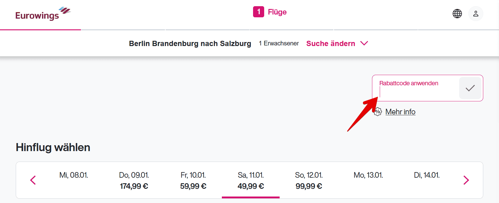Select Saturday 11.01. for 49,99 €
This screenshot has width=499, height=203.
tap(251, 180)
